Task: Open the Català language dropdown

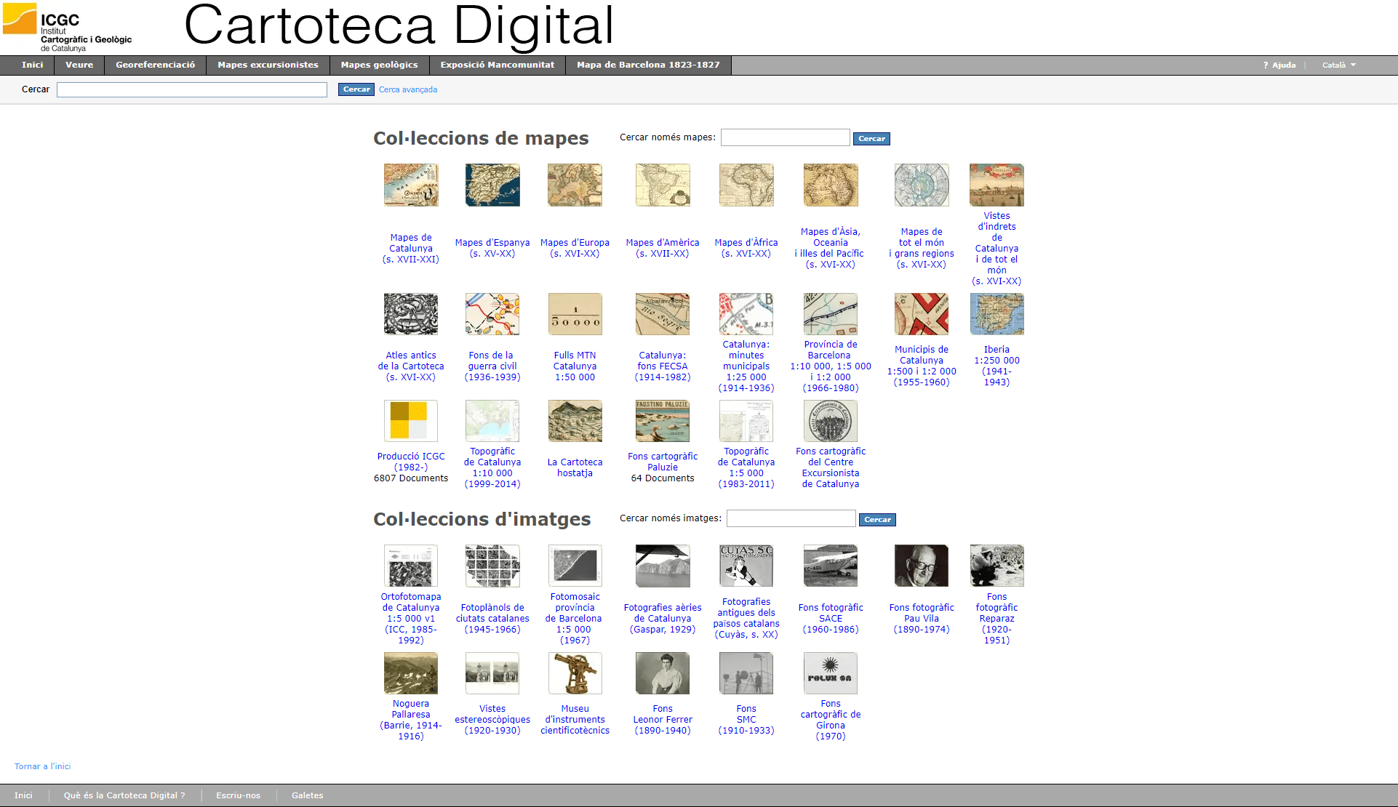Action: click(1338, 65)
